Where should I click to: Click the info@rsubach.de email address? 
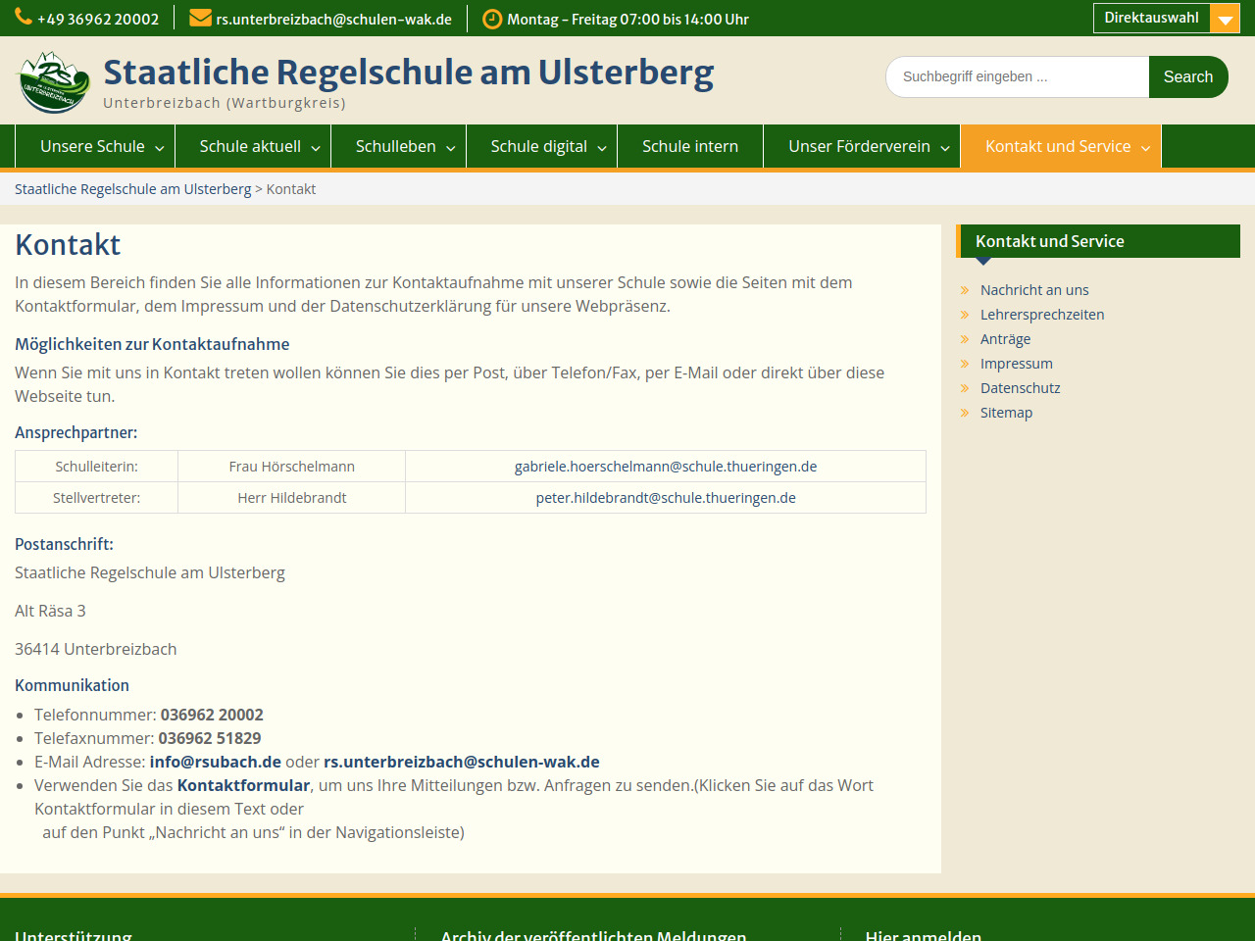(215, 762)
